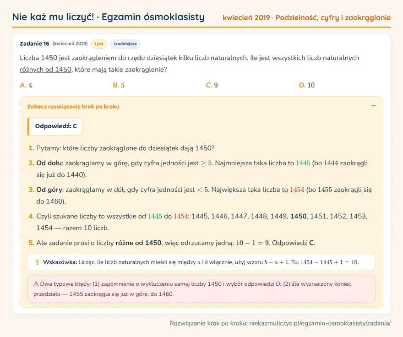Click the formula '1454 − 1445 + 1 = 10'
Screen dimensions: 403x337
point(329,262)
